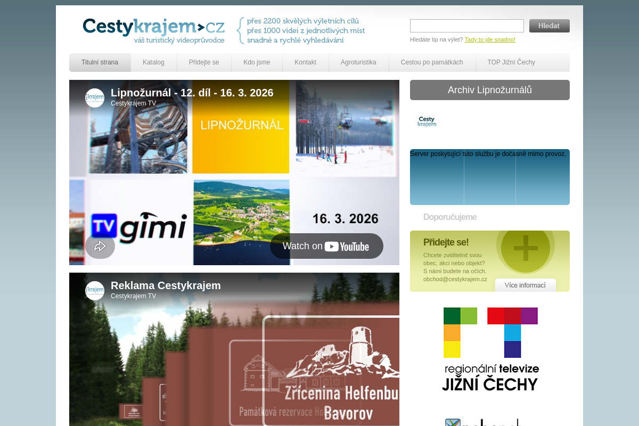Go to Přidejte se in navigation

click(204, 62)
